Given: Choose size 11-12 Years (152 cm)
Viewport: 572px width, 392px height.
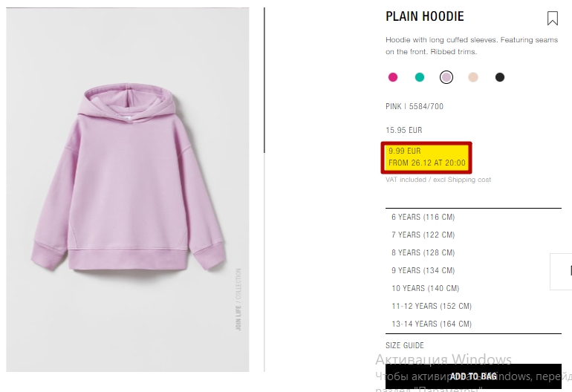Looking at the screenshot, I should [x=473, y=307].
